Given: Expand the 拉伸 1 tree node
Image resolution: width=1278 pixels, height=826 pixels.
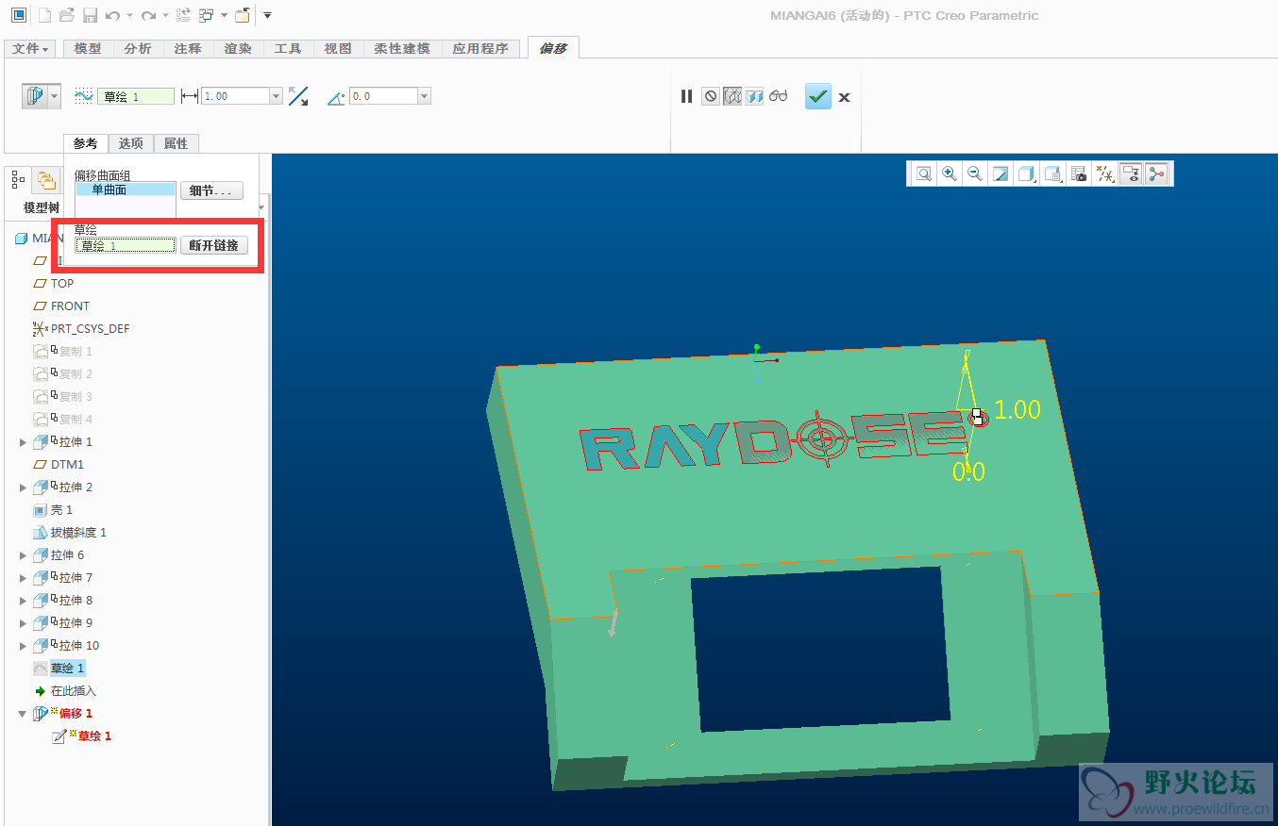Looking at the screenshot, I should [x=24, y=442].
